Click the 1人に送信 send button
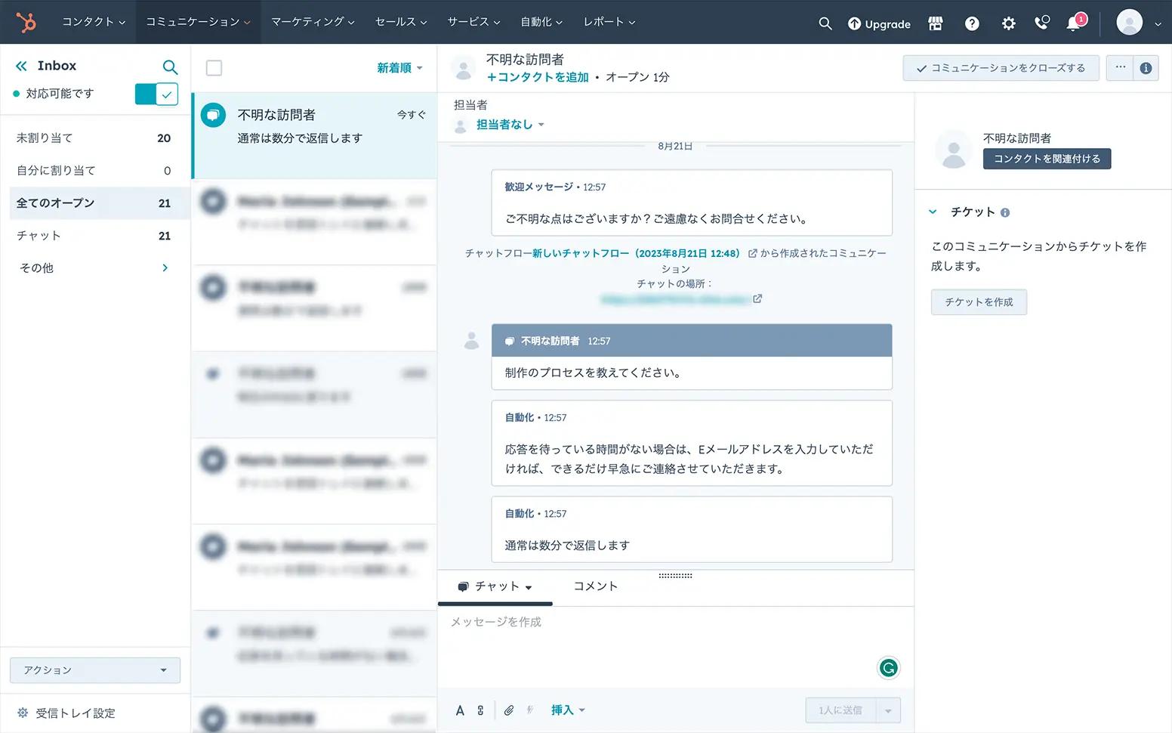This screenshot has width=1172, height=733. click(840, 710)
